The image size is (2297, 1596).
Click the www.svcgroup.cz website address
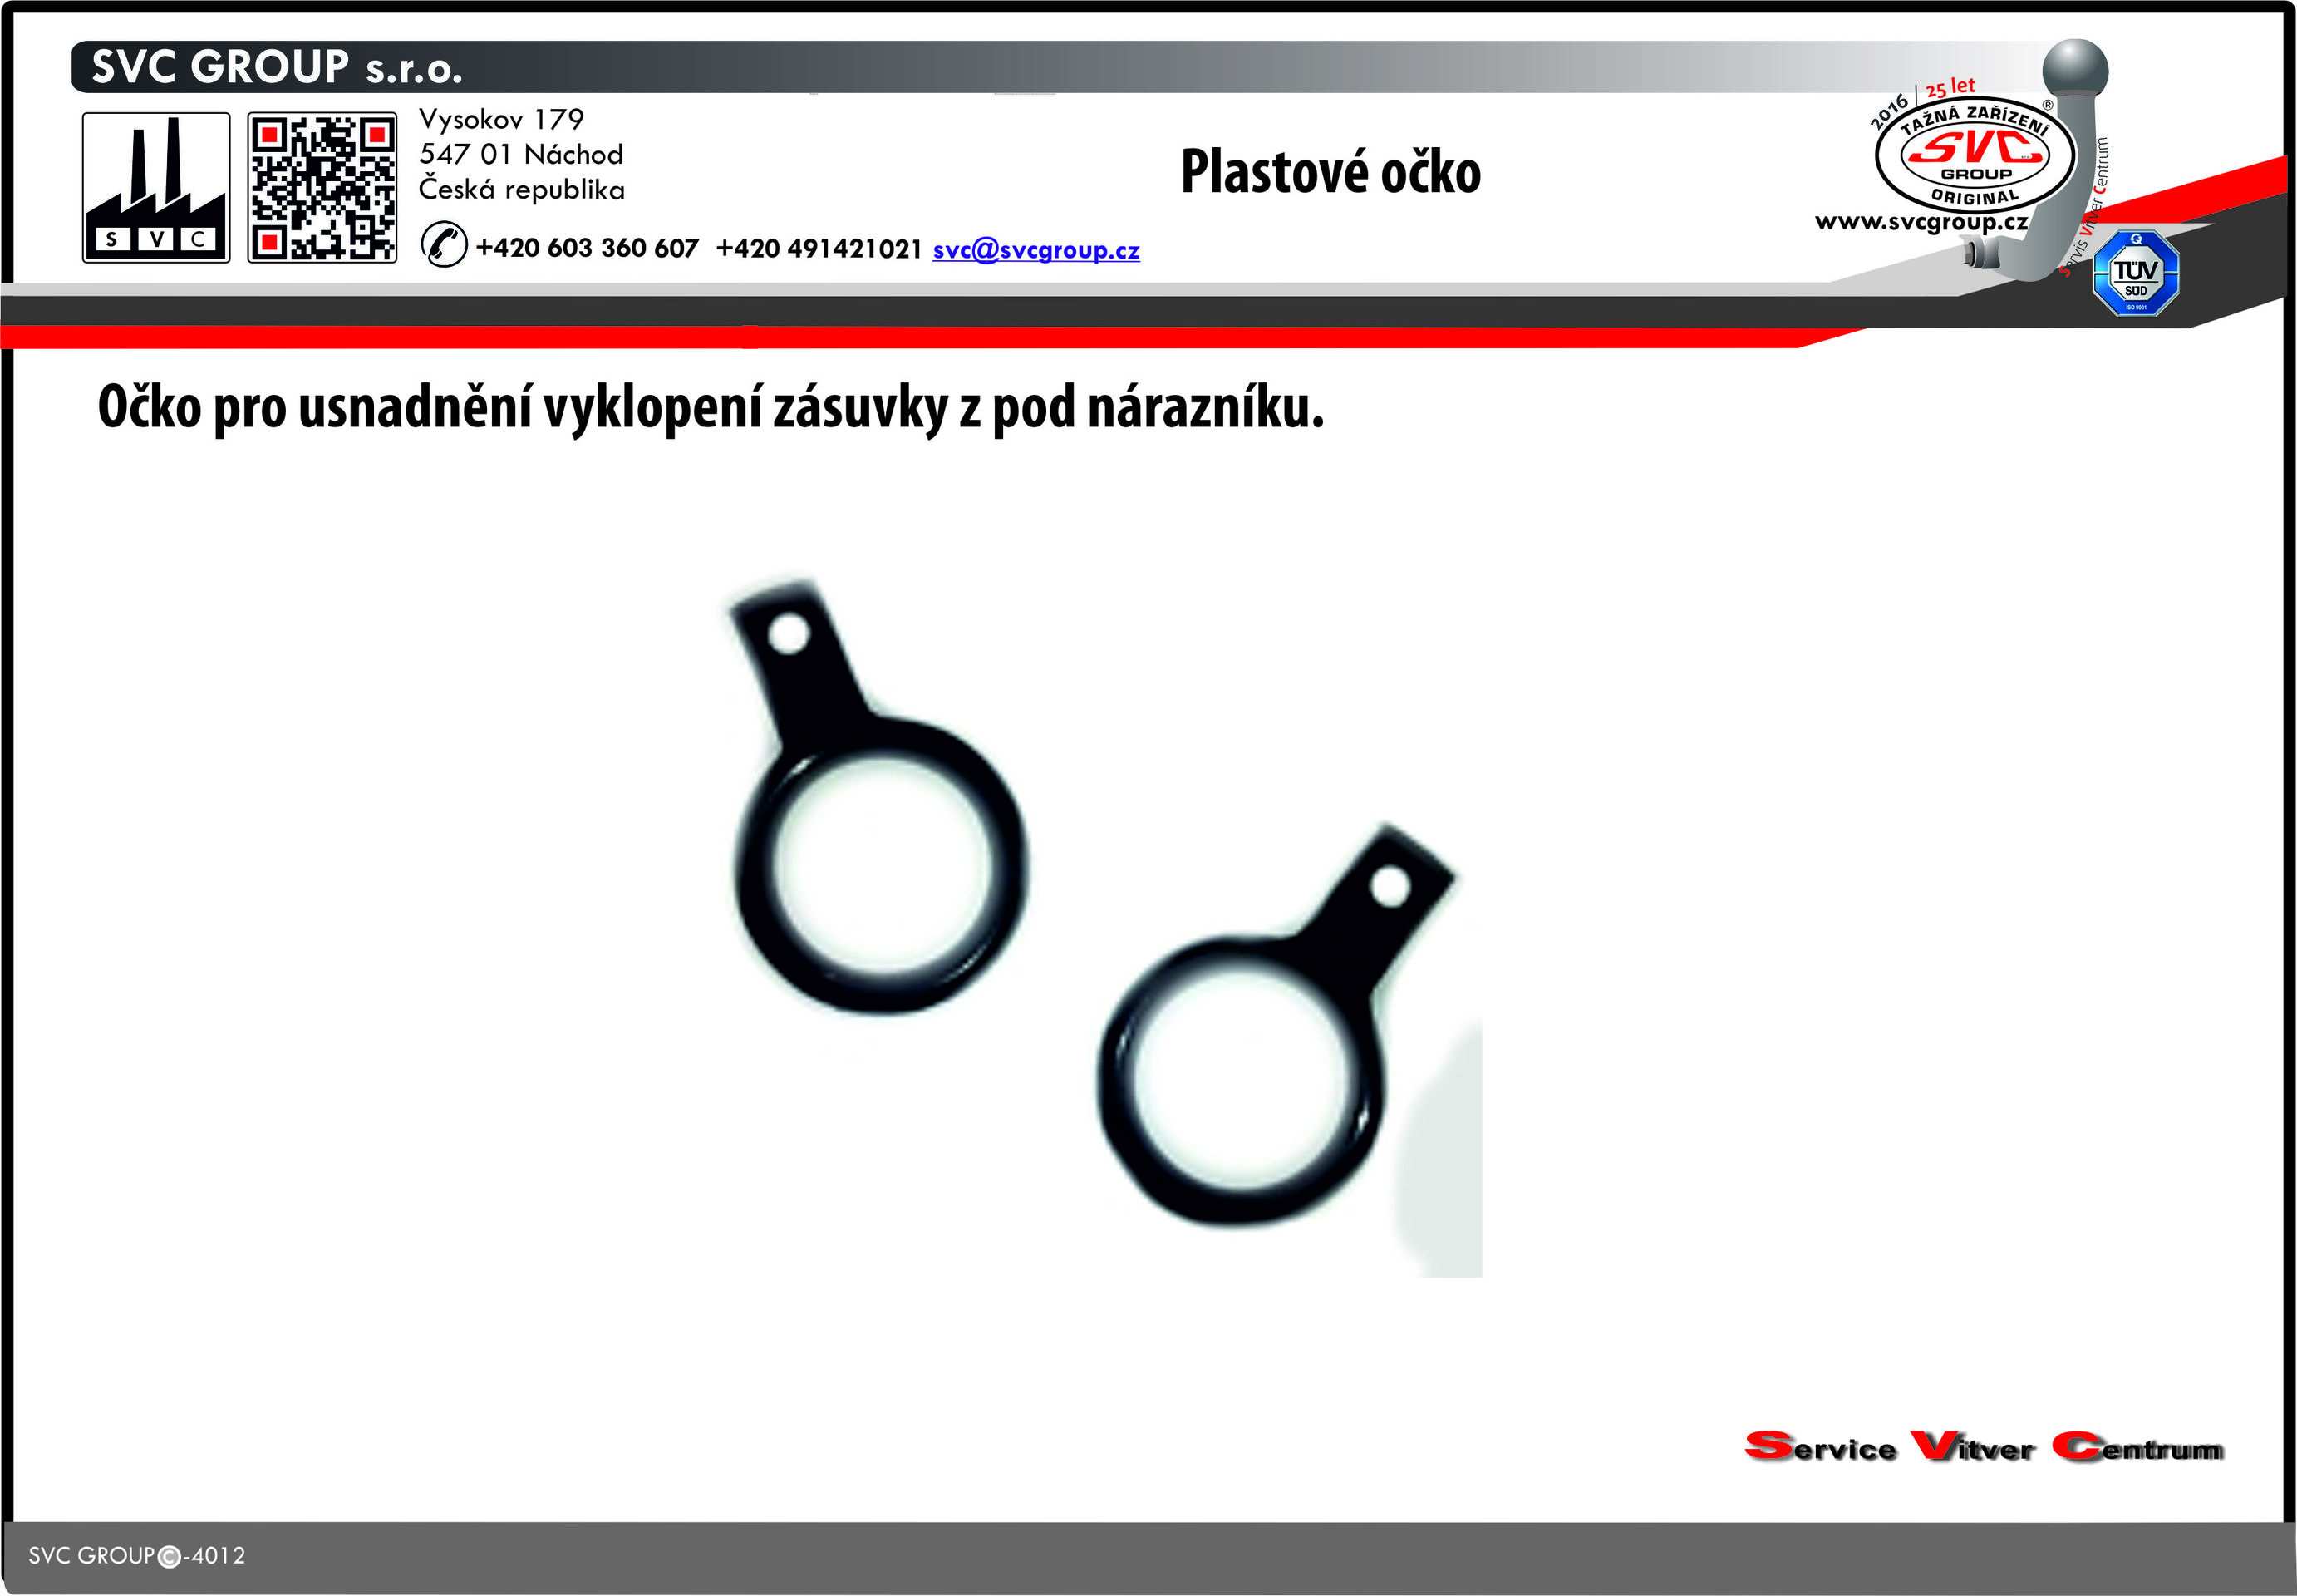(x=1921, y=222)
